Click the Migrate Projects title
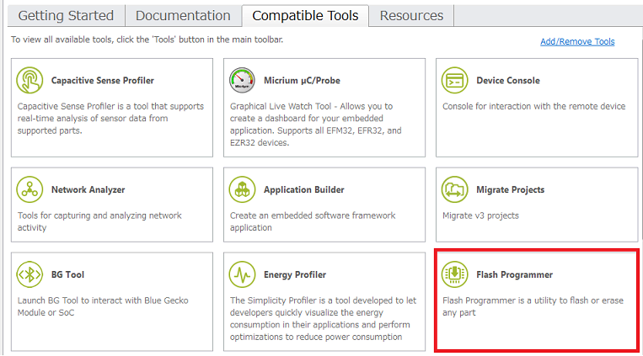Screen dimensions: 643x356 click(511, 189)
